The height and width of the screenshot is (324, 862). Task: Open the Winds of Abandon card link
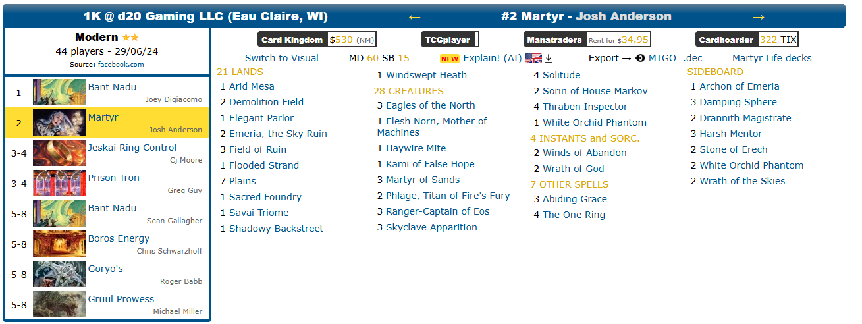coord(585,153)
